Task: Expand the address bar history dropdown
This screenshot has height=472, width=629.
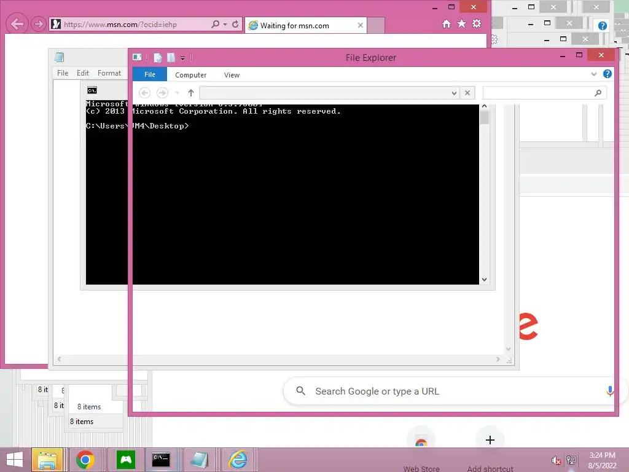Action: tap(454, 93)
